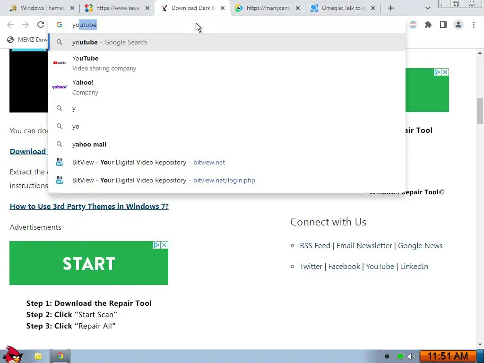Click the striped round extension icon
484x363 pixels.
coord(413,25)
